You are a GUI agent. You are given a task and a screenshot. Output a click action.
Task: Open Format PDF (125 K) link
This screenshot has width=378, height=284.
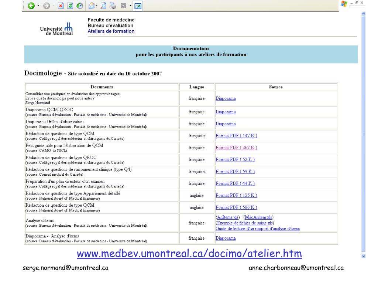click(x=236, y=195)
